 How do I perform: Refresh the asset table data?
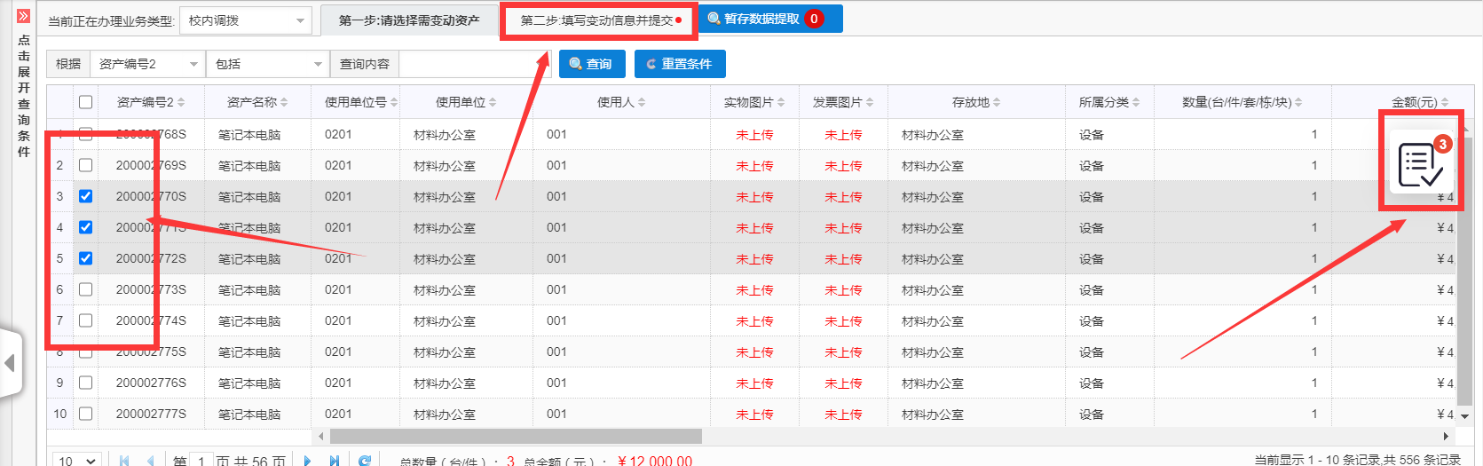(x=365, y=461)
